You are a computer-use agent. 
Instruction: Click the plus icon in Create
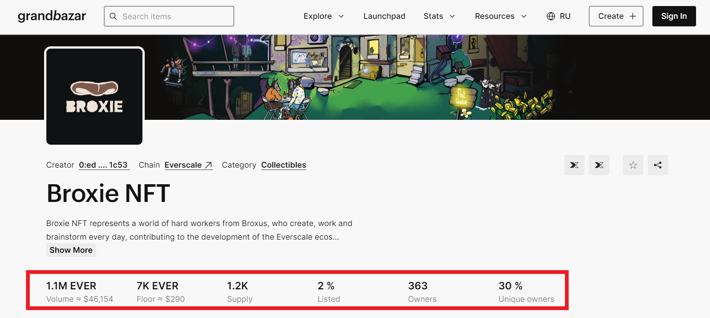tap(633, 16)
